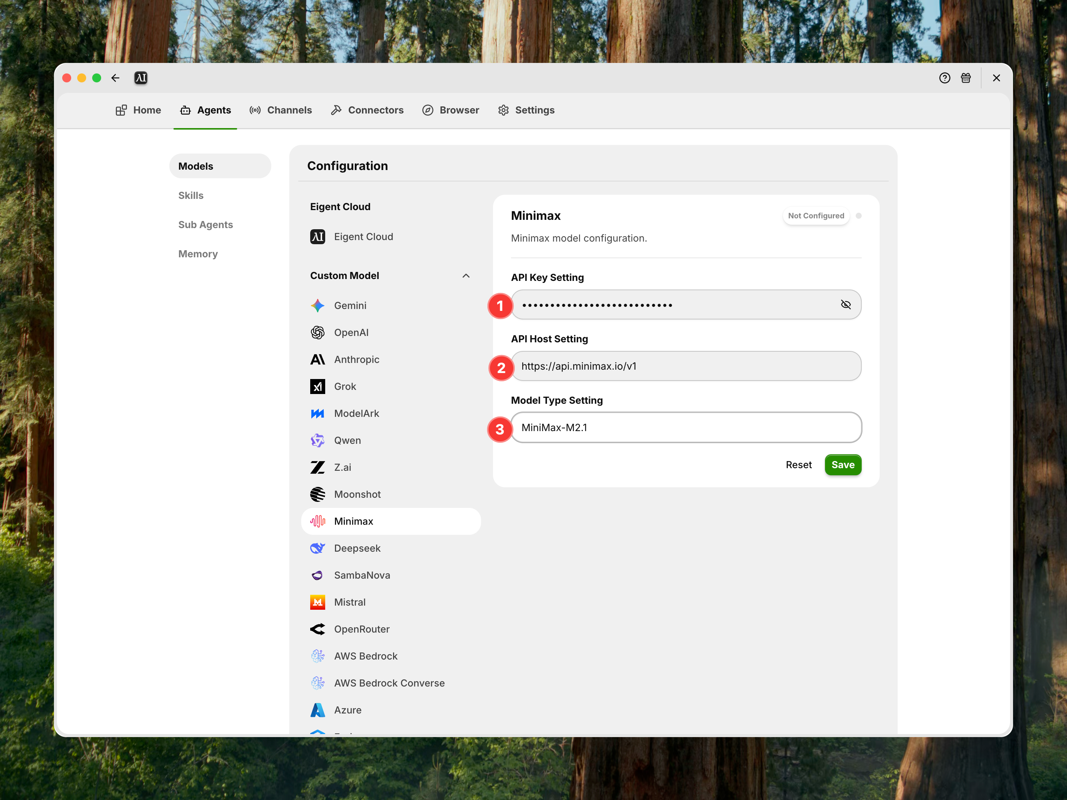The image size is (1067, 800).
Task: Click the 'OpenAI' label in list
Action: pyautogui.click(x=351, y=332)
